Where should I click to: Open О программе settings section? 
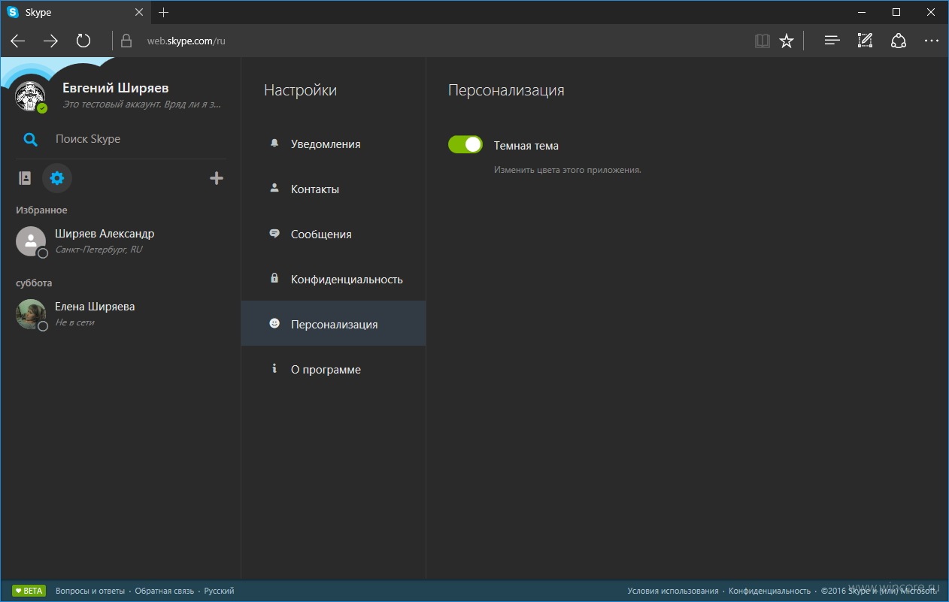coord(333,370)
